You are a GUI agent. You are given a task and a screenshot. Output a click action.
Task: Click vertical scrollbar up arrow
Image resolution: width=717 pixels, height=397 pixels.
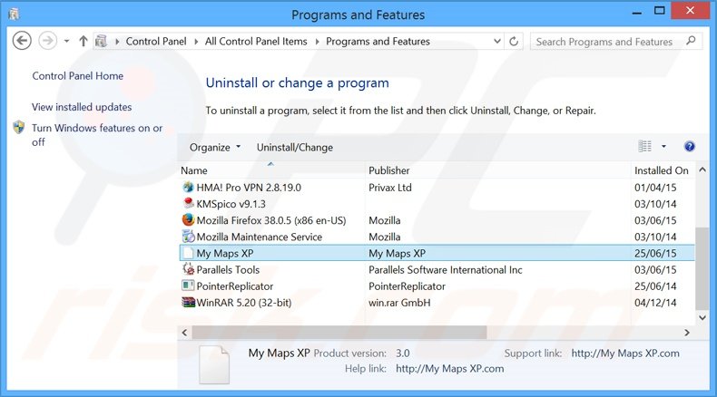(x=702, y=169)
